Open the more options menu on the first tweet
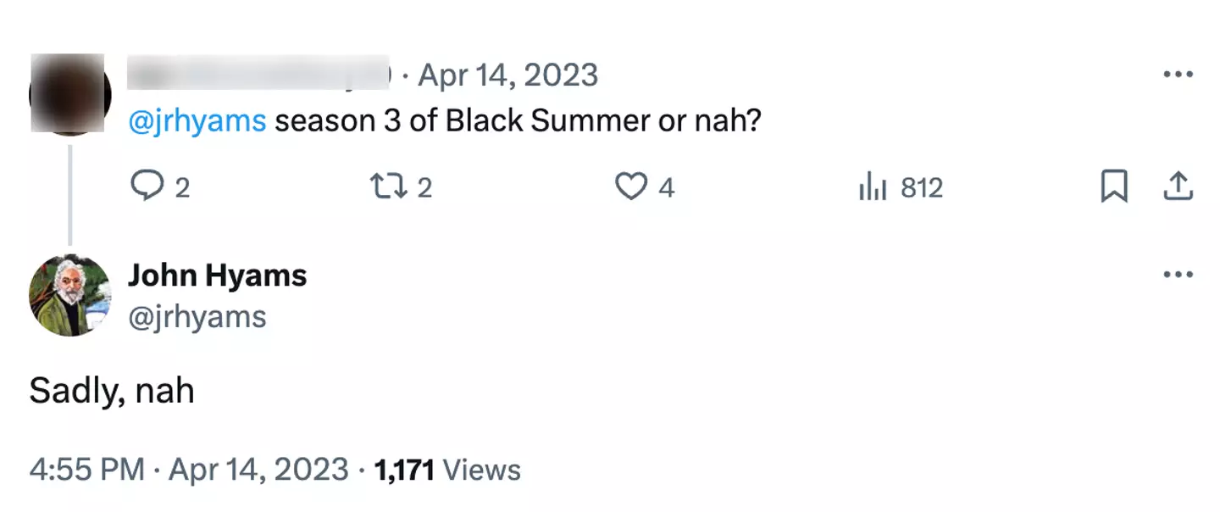Image resolution: width=1220 pixels, height=512 pixels. 1178,75
